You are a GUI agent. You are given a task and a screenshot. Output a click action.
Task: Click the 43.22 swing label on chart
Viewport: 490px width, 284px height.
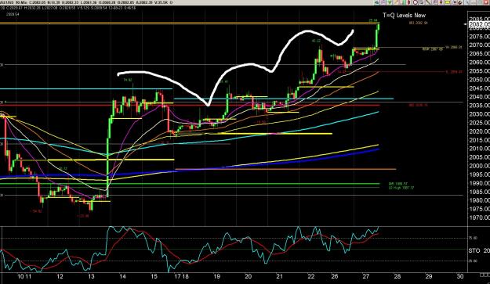[x=316, y=41]
